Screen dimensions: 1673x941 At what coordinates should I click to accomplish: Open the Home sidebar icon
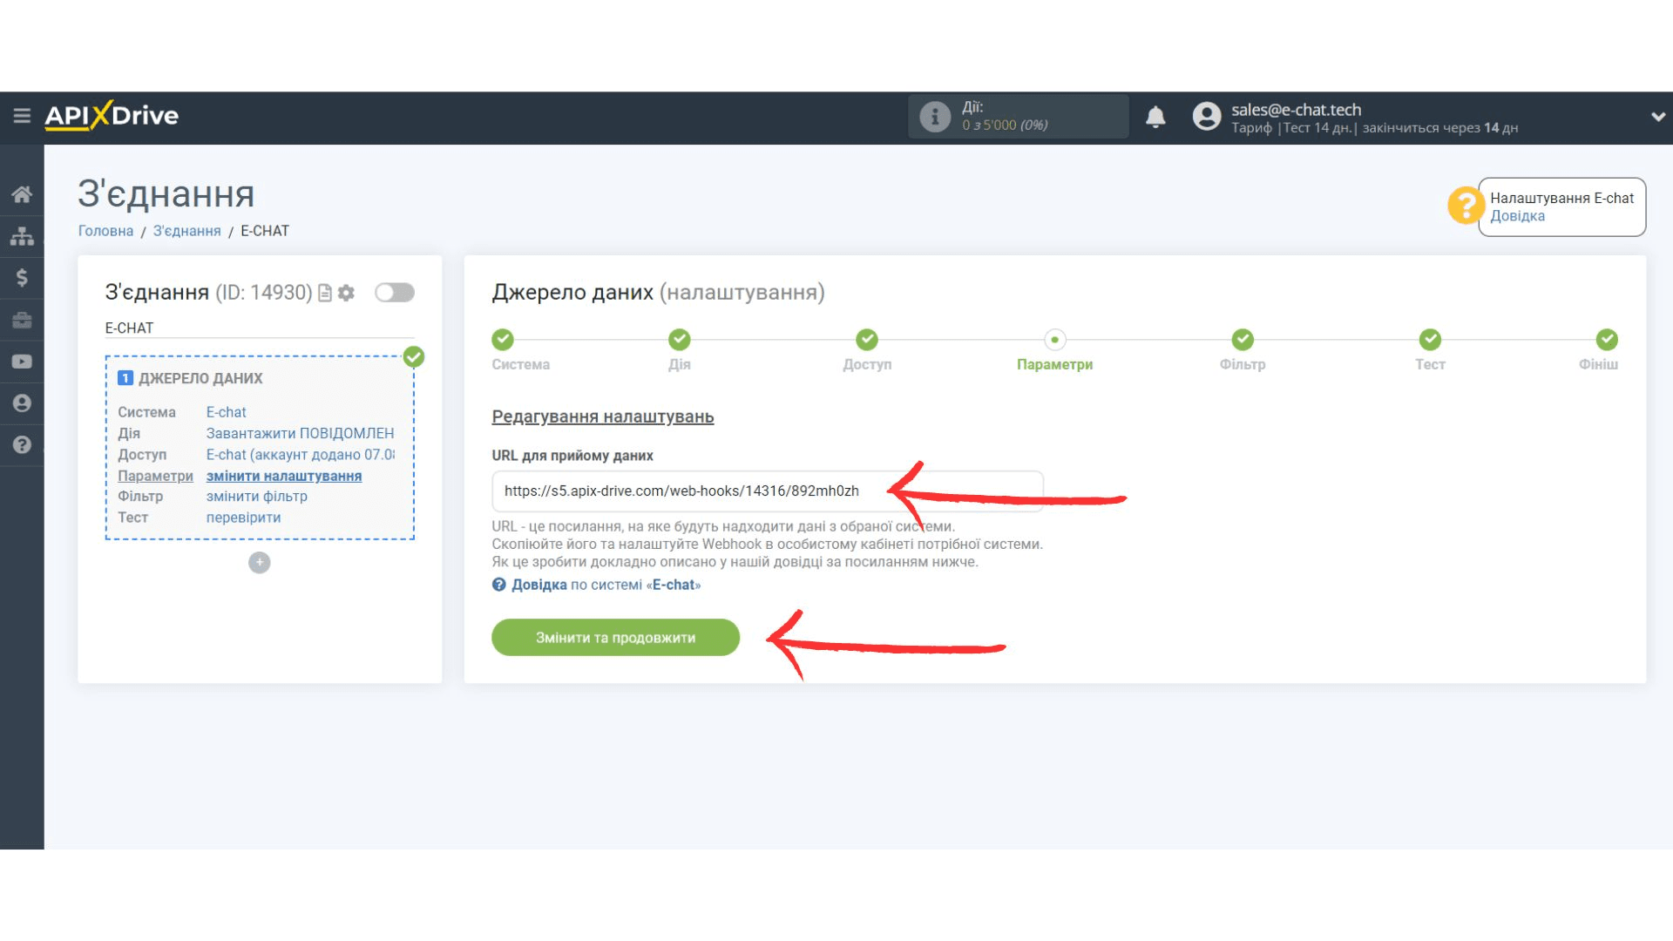click(22, 194)
